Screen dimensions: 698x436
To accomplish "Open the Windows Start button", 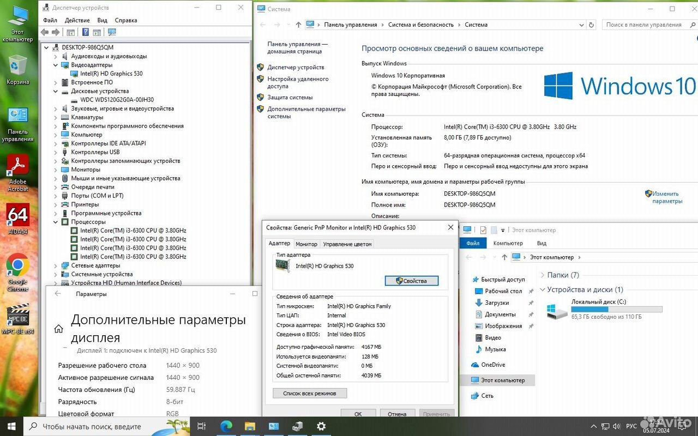I will coord(11,426).
